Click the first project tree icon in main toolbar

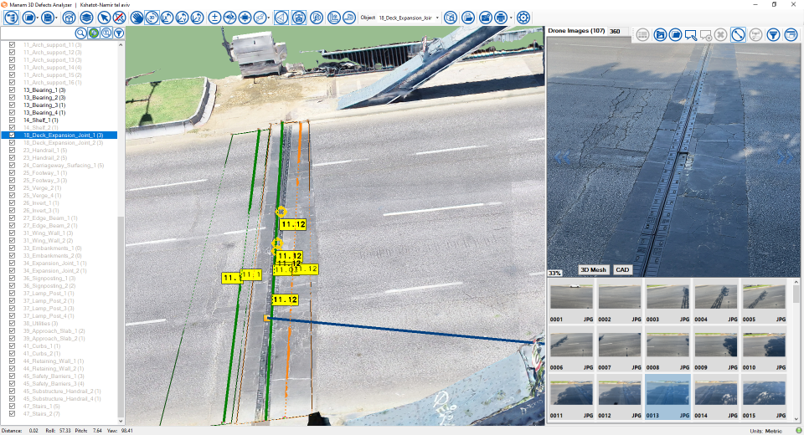click(x=11, y=18)
